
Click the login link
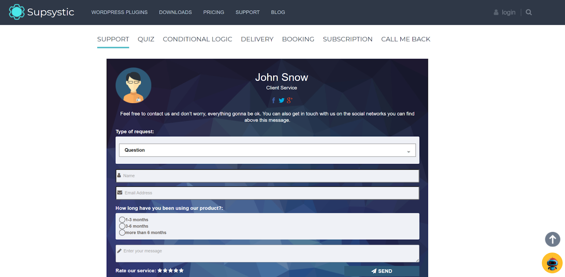point(508,12)
